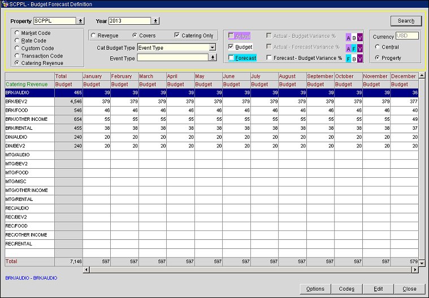
Task: Click the horizontal scrollbar left arrow
Action: 86,270
